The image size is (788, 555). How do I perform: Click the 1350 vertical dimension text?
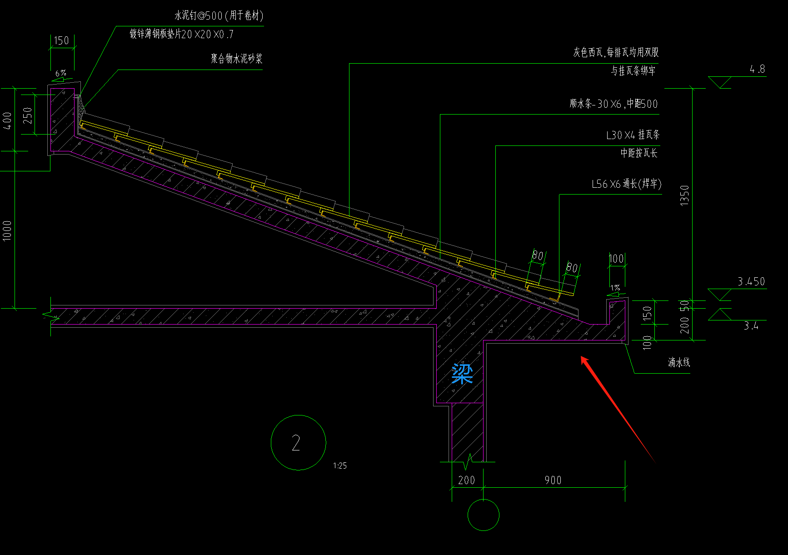click(x=684, y=195)
